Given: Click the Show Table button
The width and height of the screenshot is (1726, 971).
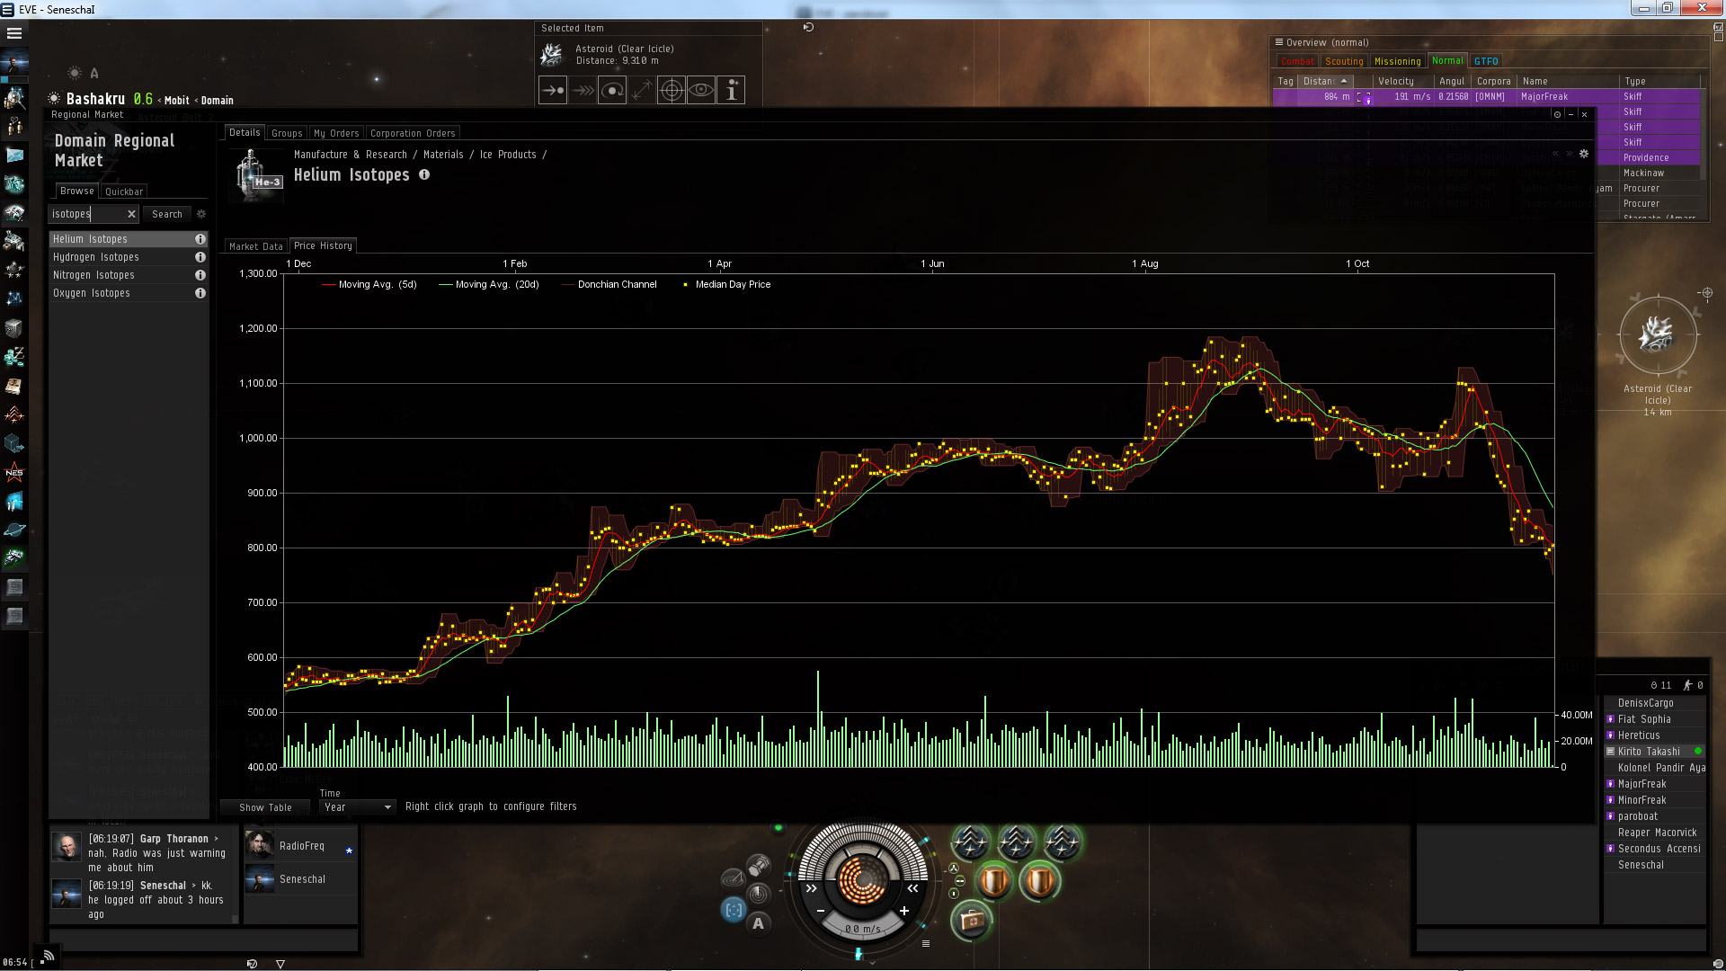Looking at the screenshot, I should point(265,807).
